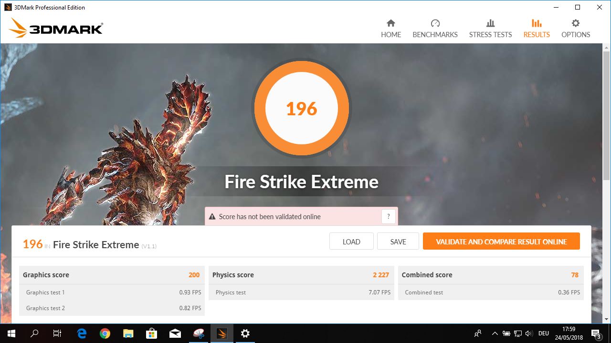The width and height of the screenshot is (611, 343).
Task: Open the HOME section
Action: [x=391, y=29]
